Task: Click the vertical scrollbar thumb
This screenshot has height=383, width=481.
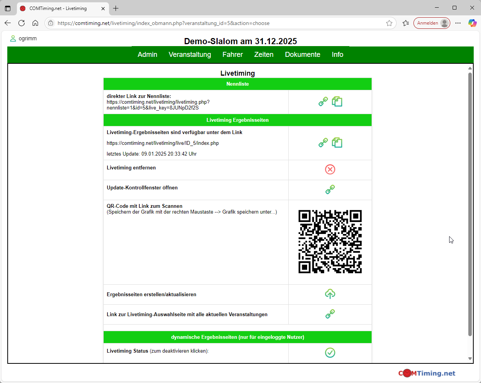Action: [470, 204]
